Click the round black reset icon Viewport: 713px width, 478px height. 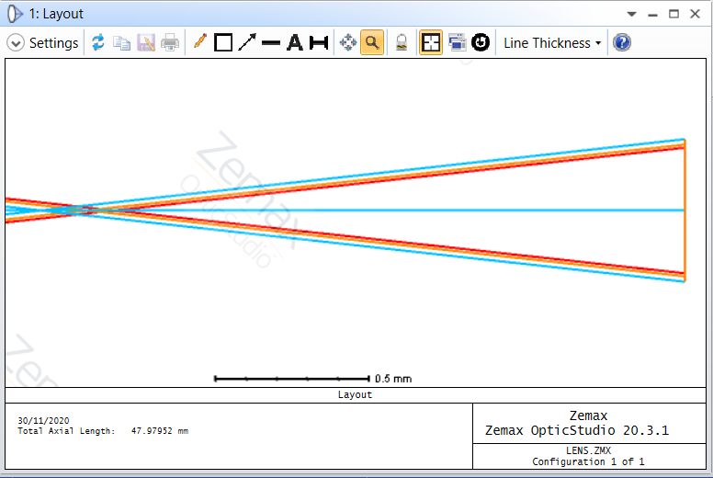(x=481, y=43)
